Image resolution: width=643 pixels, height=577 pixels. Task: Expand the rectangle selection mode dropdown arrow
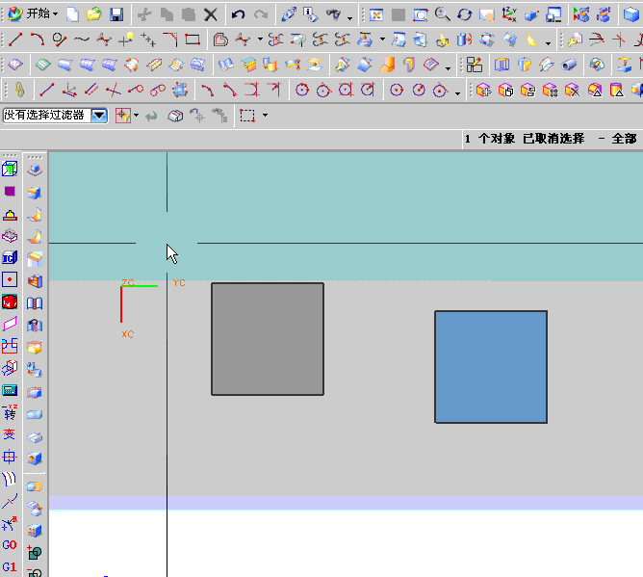[x=265, y=115]
